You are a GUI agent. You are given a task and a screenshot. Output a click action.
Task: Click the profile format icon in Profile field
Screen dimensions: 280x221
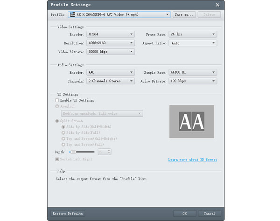[x=71, y=14]
